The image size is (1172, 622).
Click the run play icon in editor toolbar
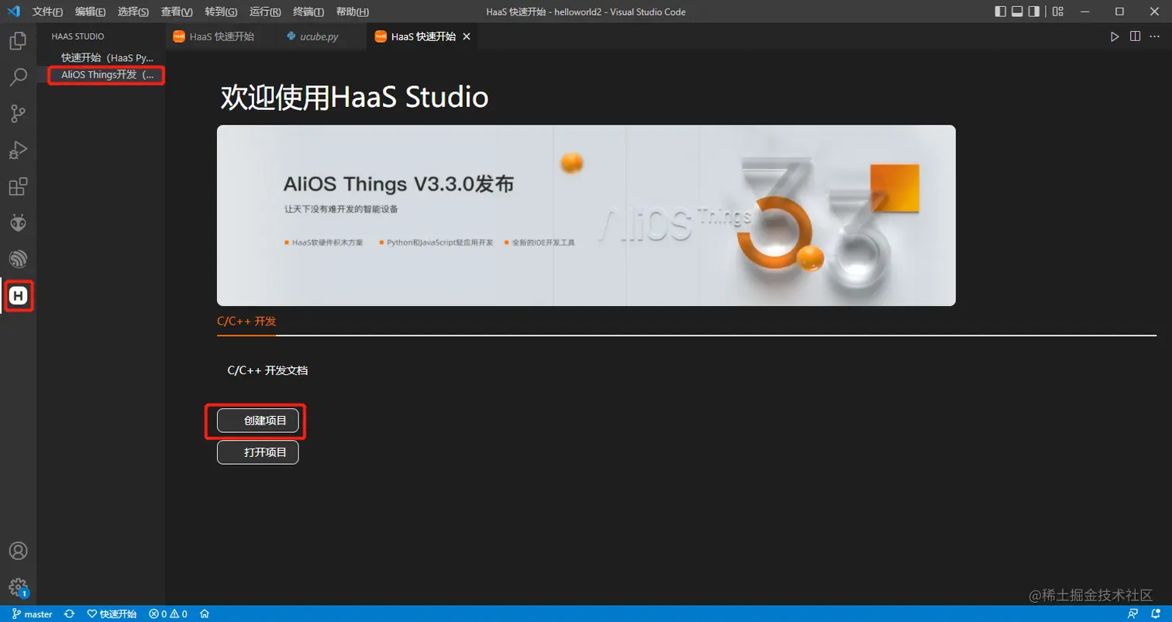pos(1115,36)
